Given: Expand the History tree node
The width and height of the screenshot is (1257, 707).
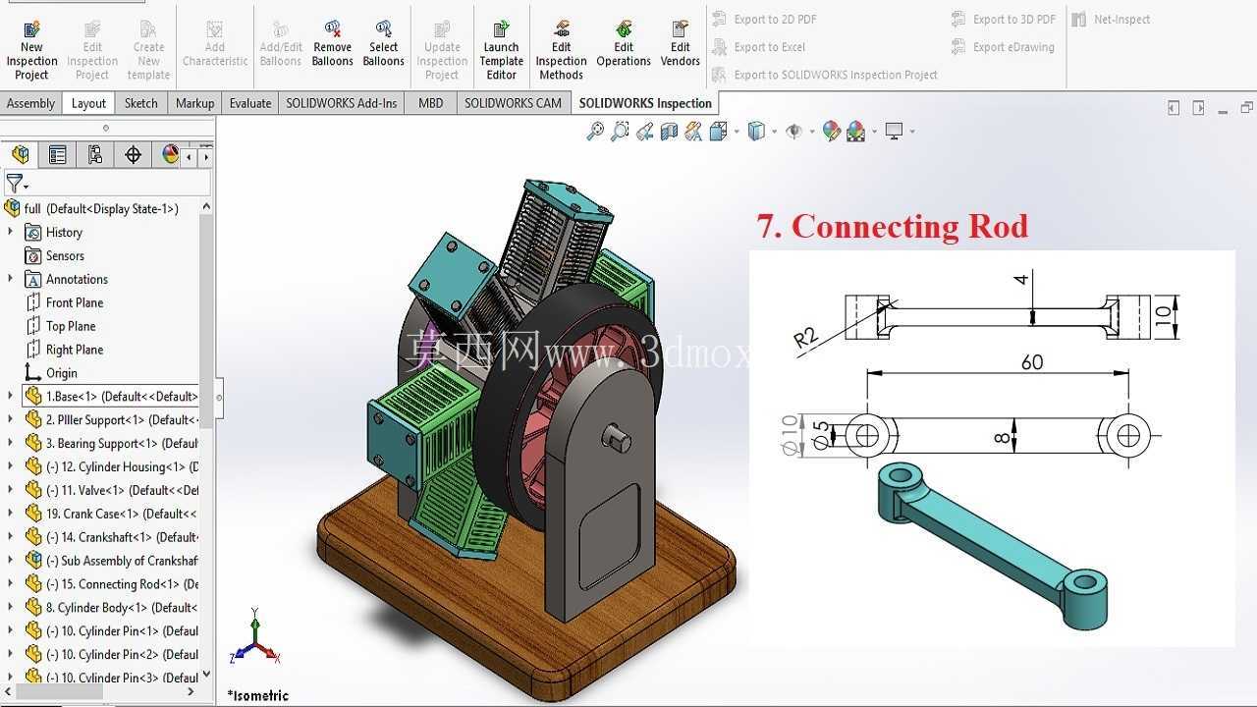Looking at the screenshot, I should coord(11,232).
